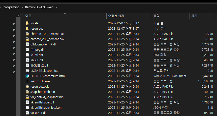Image resolution: width=217 pixels, height=116 pixels.
Task: Toggle sort arrow above the 이름 column
Action: click(x=65, y=14)
